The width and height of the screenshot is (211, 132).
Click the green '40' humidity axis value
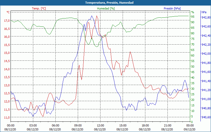tap(193, 78)
